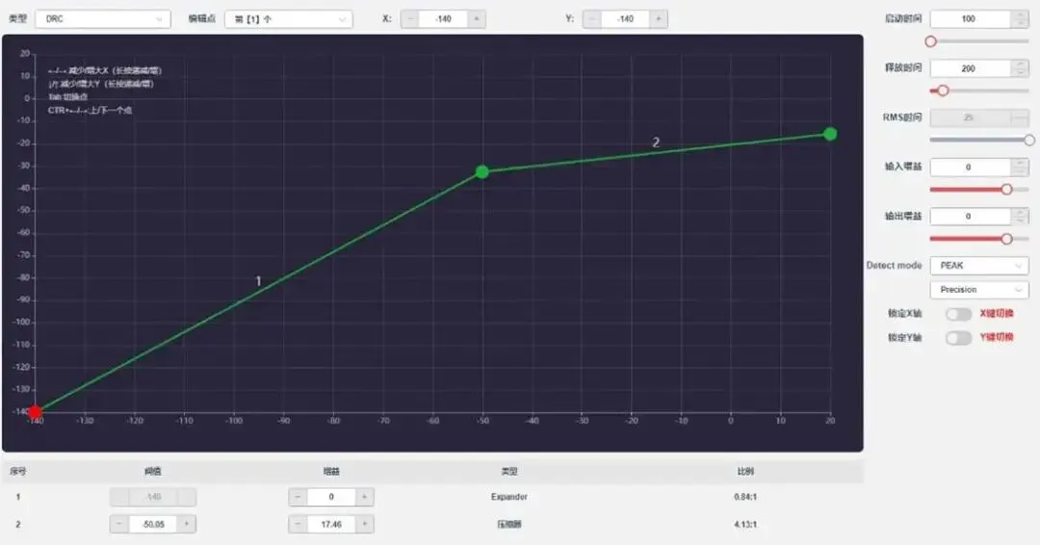The height and width of the screenshot is (545, 1040).
Task: Click the Expander type cell in row 1
Action: tap(509, 497)
